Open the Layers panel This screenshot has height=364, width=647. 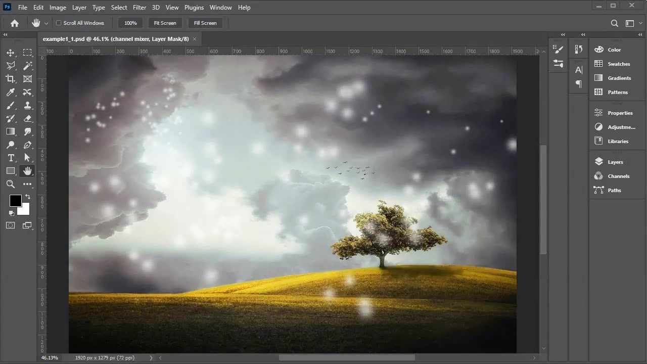coord(615,162)
